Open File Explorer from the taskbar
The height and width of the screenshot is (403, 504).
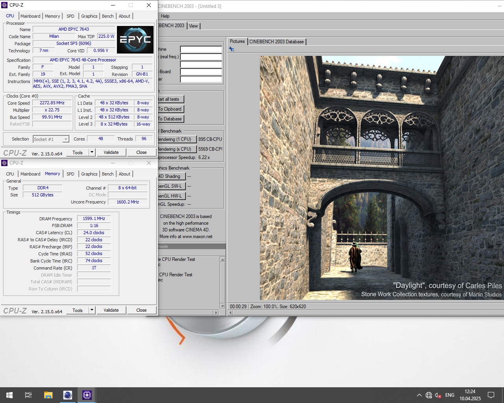click(x=48, y=395)
